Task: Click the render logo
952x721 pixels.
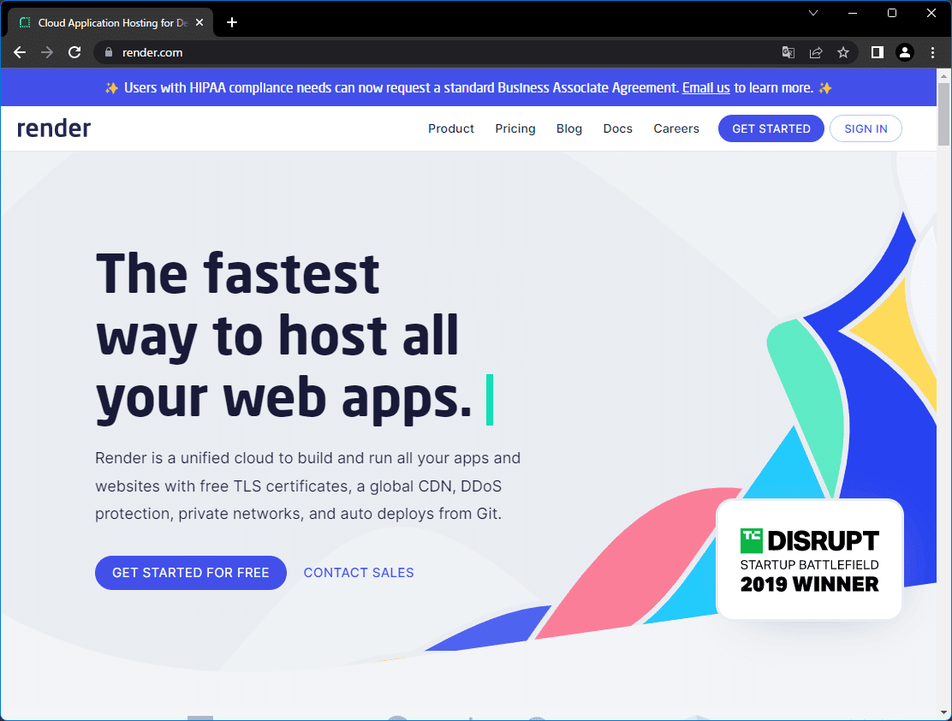Action: tap(53, 128)
